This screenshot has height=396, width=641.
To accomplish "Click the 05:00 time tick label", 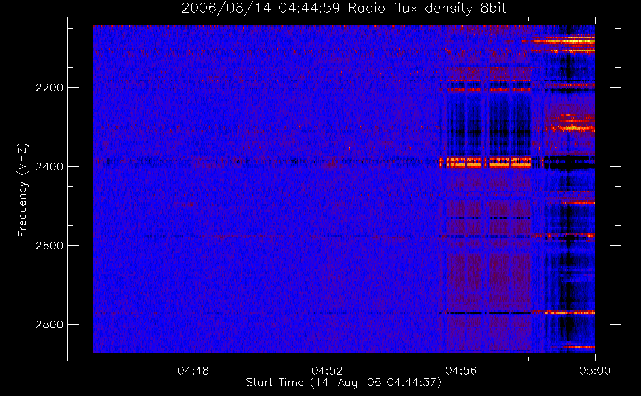I will click(595, 371).
